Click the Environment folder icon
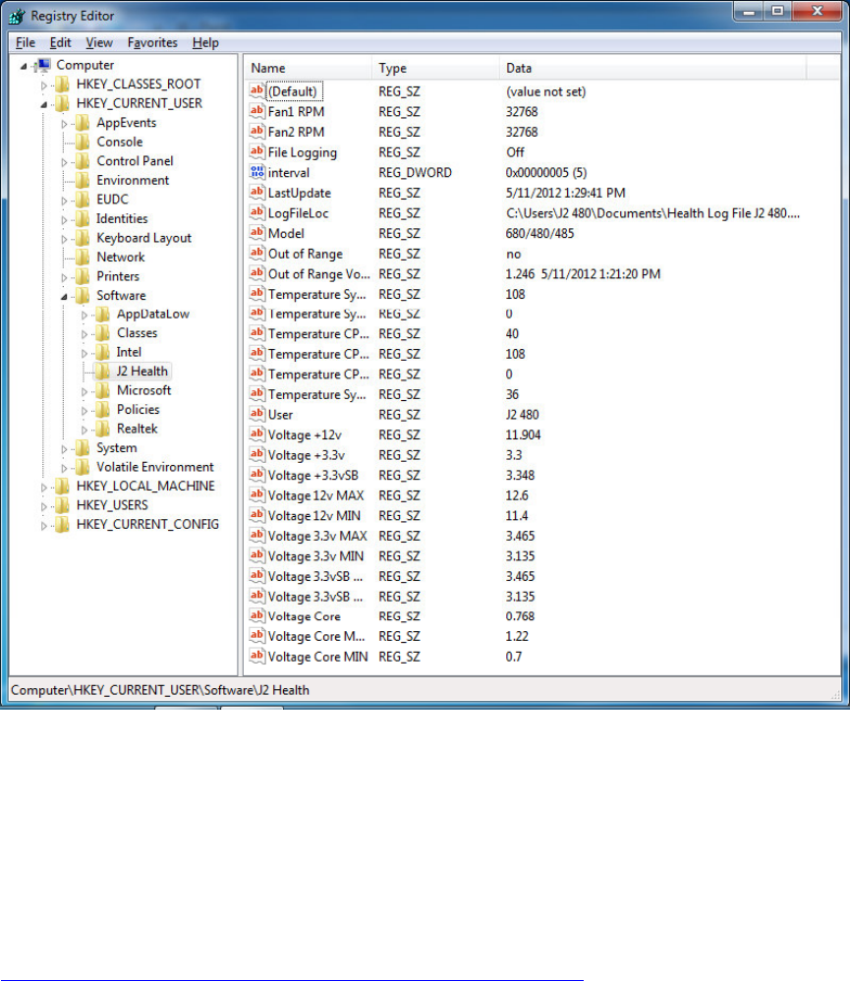This screenshot has width=850, height=981. point(83,181)
